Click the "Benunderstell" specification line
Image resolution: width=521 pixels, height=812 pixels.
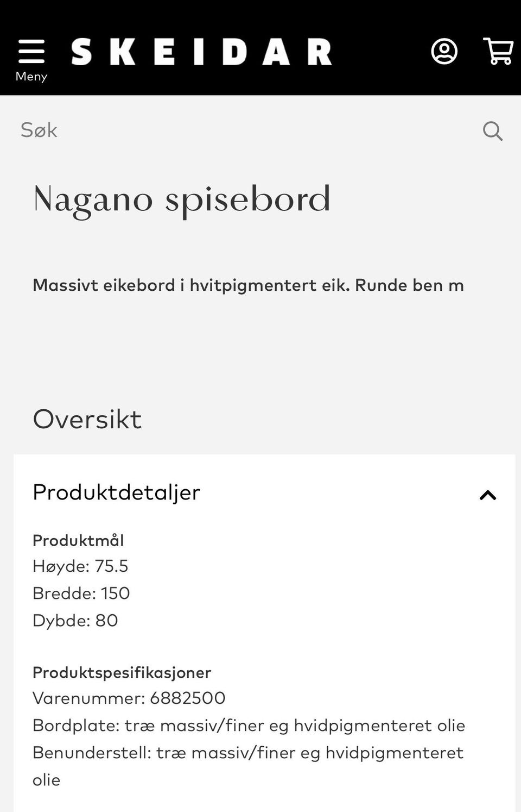[247, 753]
